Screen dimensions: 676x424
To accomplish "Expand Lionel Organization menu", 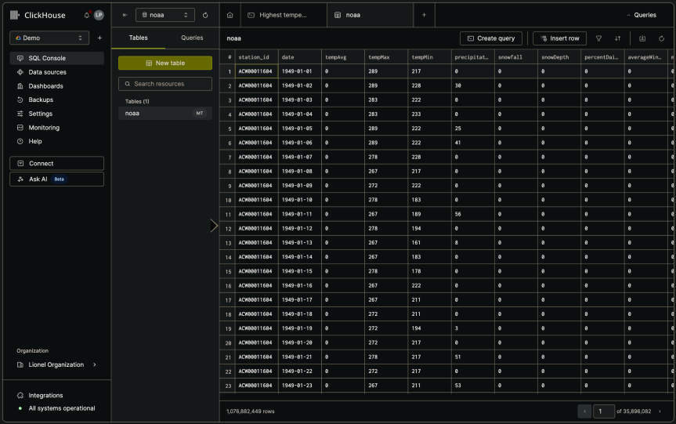I will (x=56, y=365).
